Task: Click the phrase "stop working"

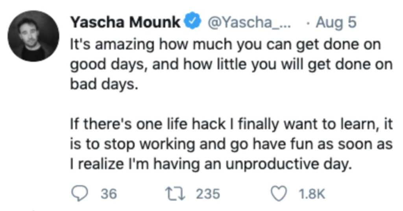Action: point(150,144)
